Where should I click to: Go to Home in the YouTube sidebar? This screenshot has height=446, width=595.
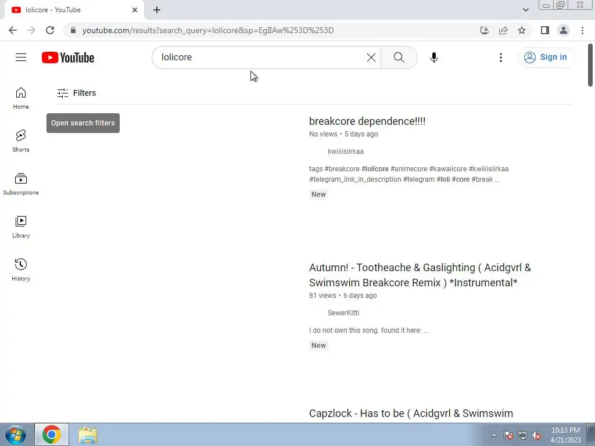click(21, 98)
